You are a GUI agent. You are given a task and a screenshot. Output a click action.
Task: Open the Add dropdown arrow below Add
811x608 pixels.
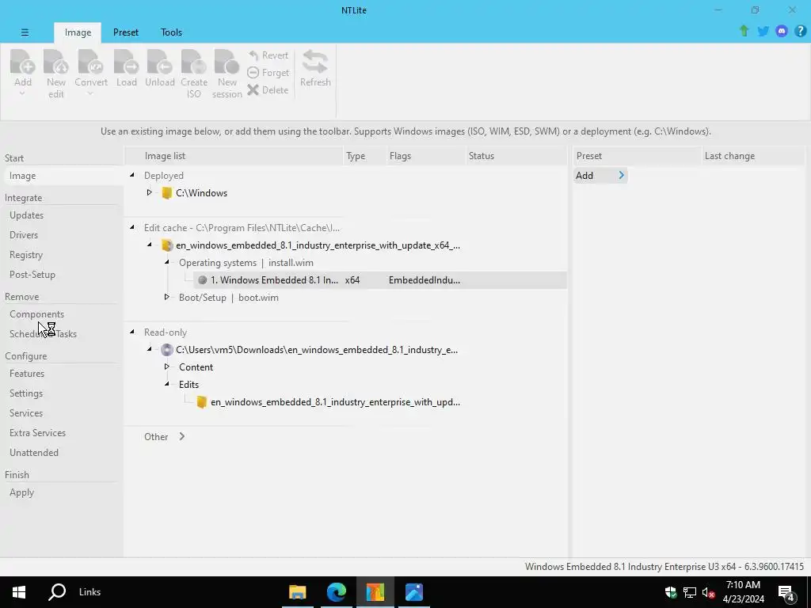tap(22, 93)
